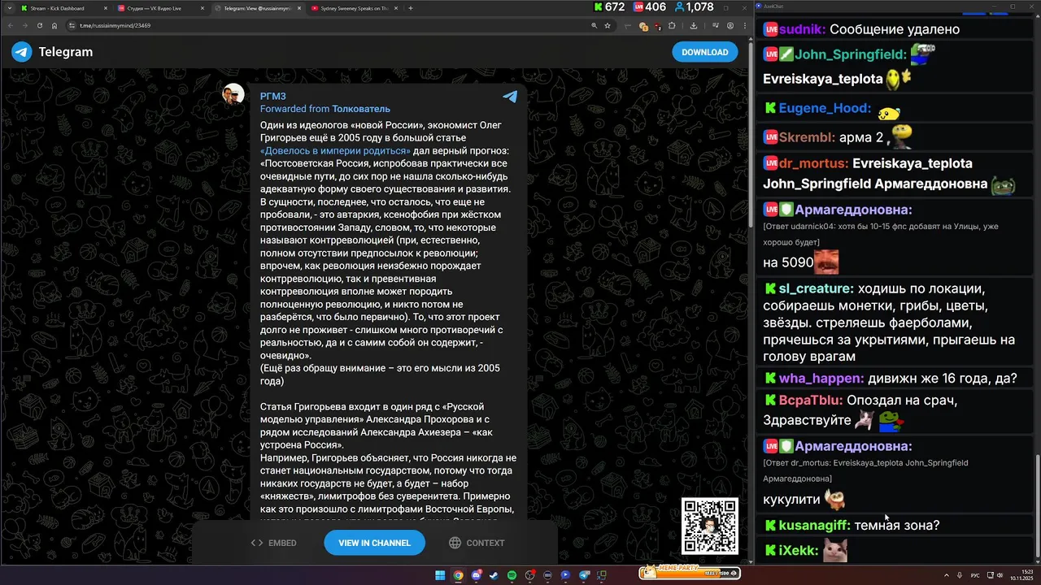The width and height of the screenshot is (1041, 585).
Task: Click the CONTEXT button
Action: point(477,543)
